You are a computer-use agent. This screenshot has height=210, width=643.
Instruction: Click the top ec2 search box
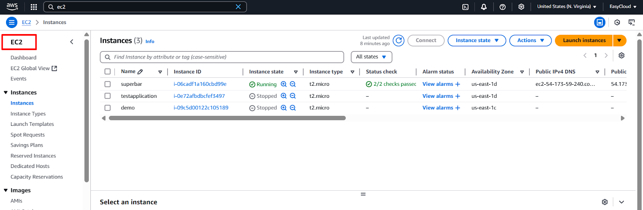click(x=145, y=7)
